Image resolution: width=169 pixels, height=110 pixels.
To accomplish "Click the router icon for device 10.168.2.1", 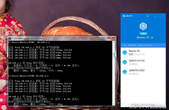I will (124, 72).
